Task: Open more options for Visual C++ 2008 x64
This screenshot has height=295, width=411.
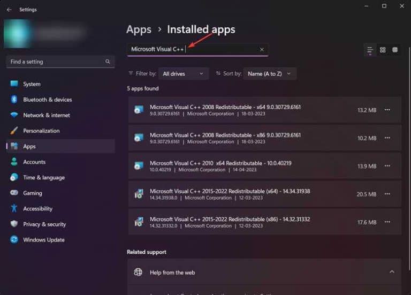Action: (x=387, y=110)
